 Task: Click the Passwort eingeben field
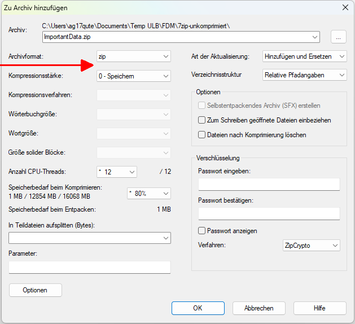click(269, 185)
